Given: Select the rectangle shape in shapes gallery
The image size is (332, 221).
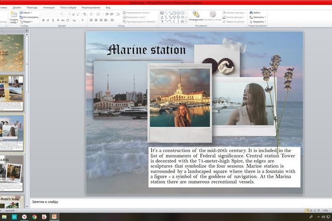Looking at the screenshot, I should [x=174, y=13].
